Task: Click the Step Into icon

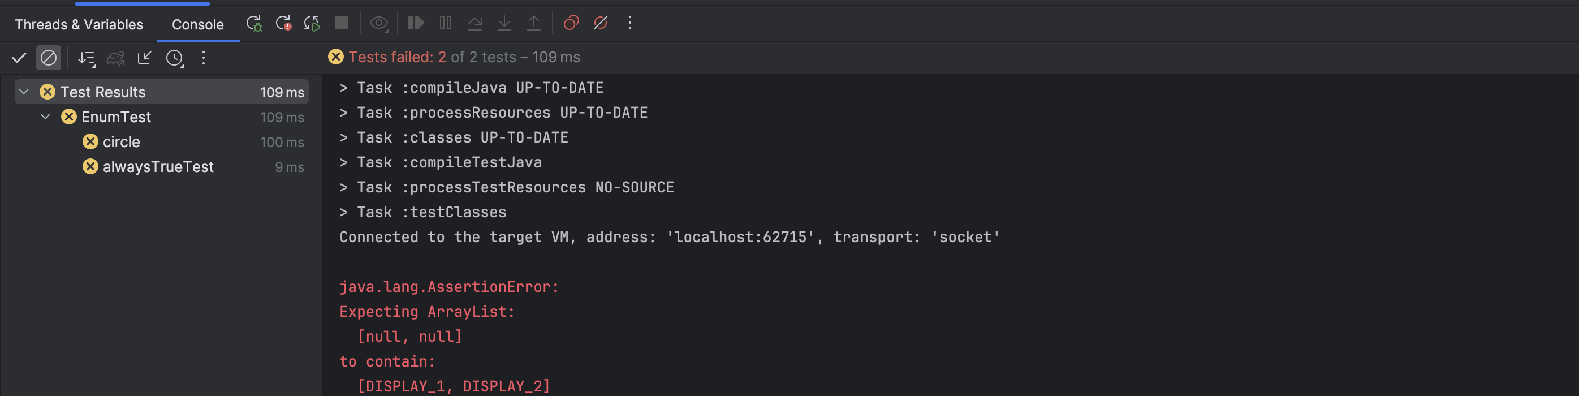Action: tap(504, 23)
